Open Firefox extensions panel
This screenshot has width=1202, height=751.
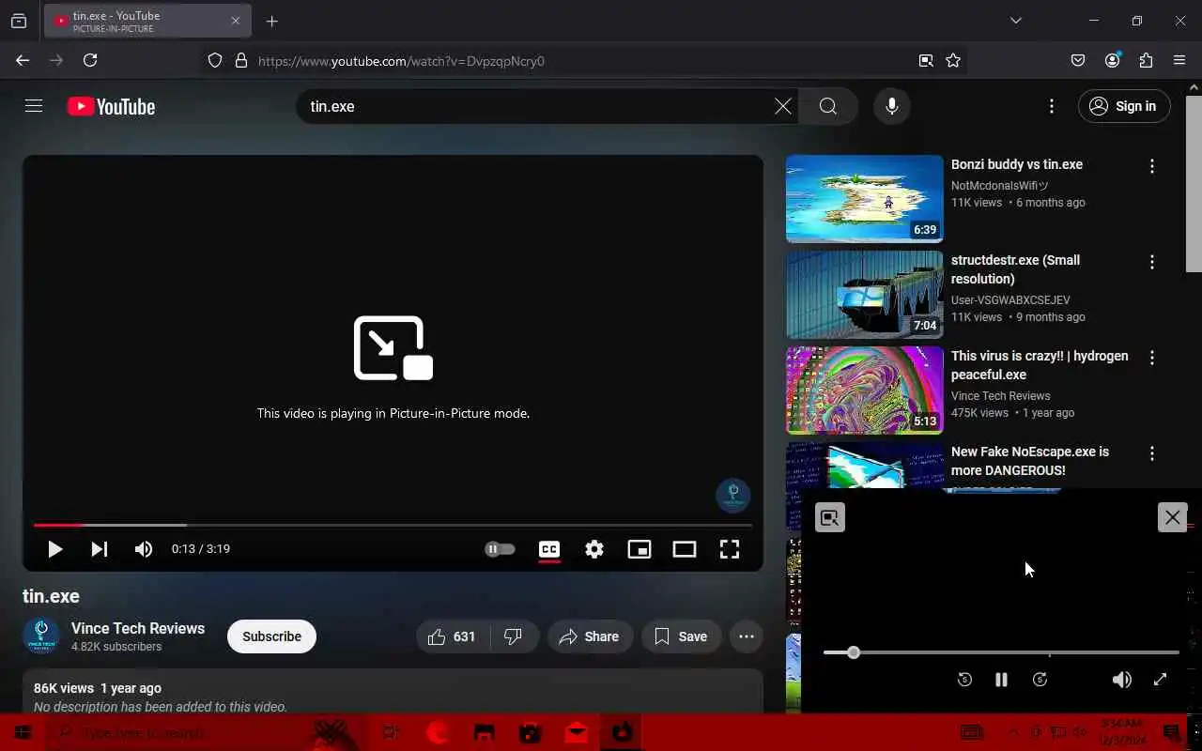click(x=1146, y=60)
